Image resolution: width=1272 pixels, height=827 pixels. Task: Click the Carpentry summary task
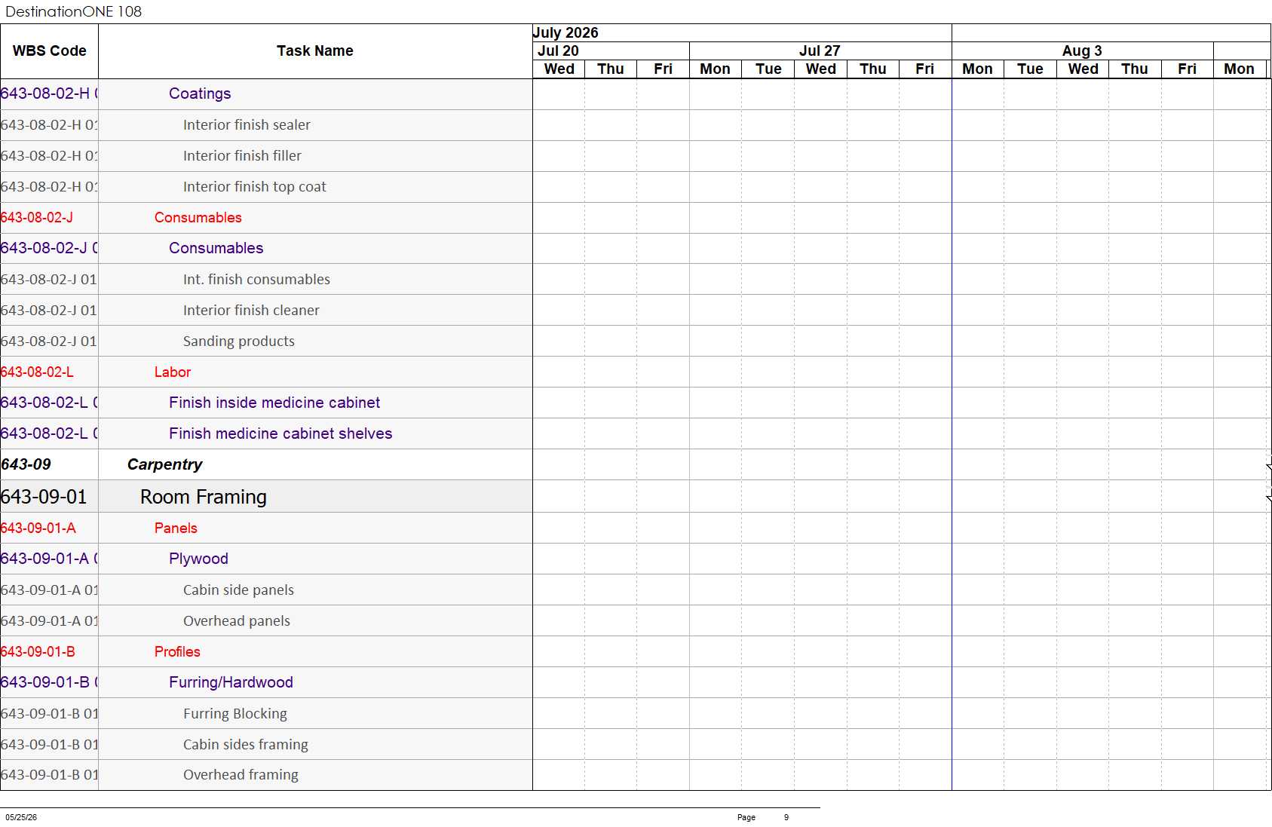[164, 465]
